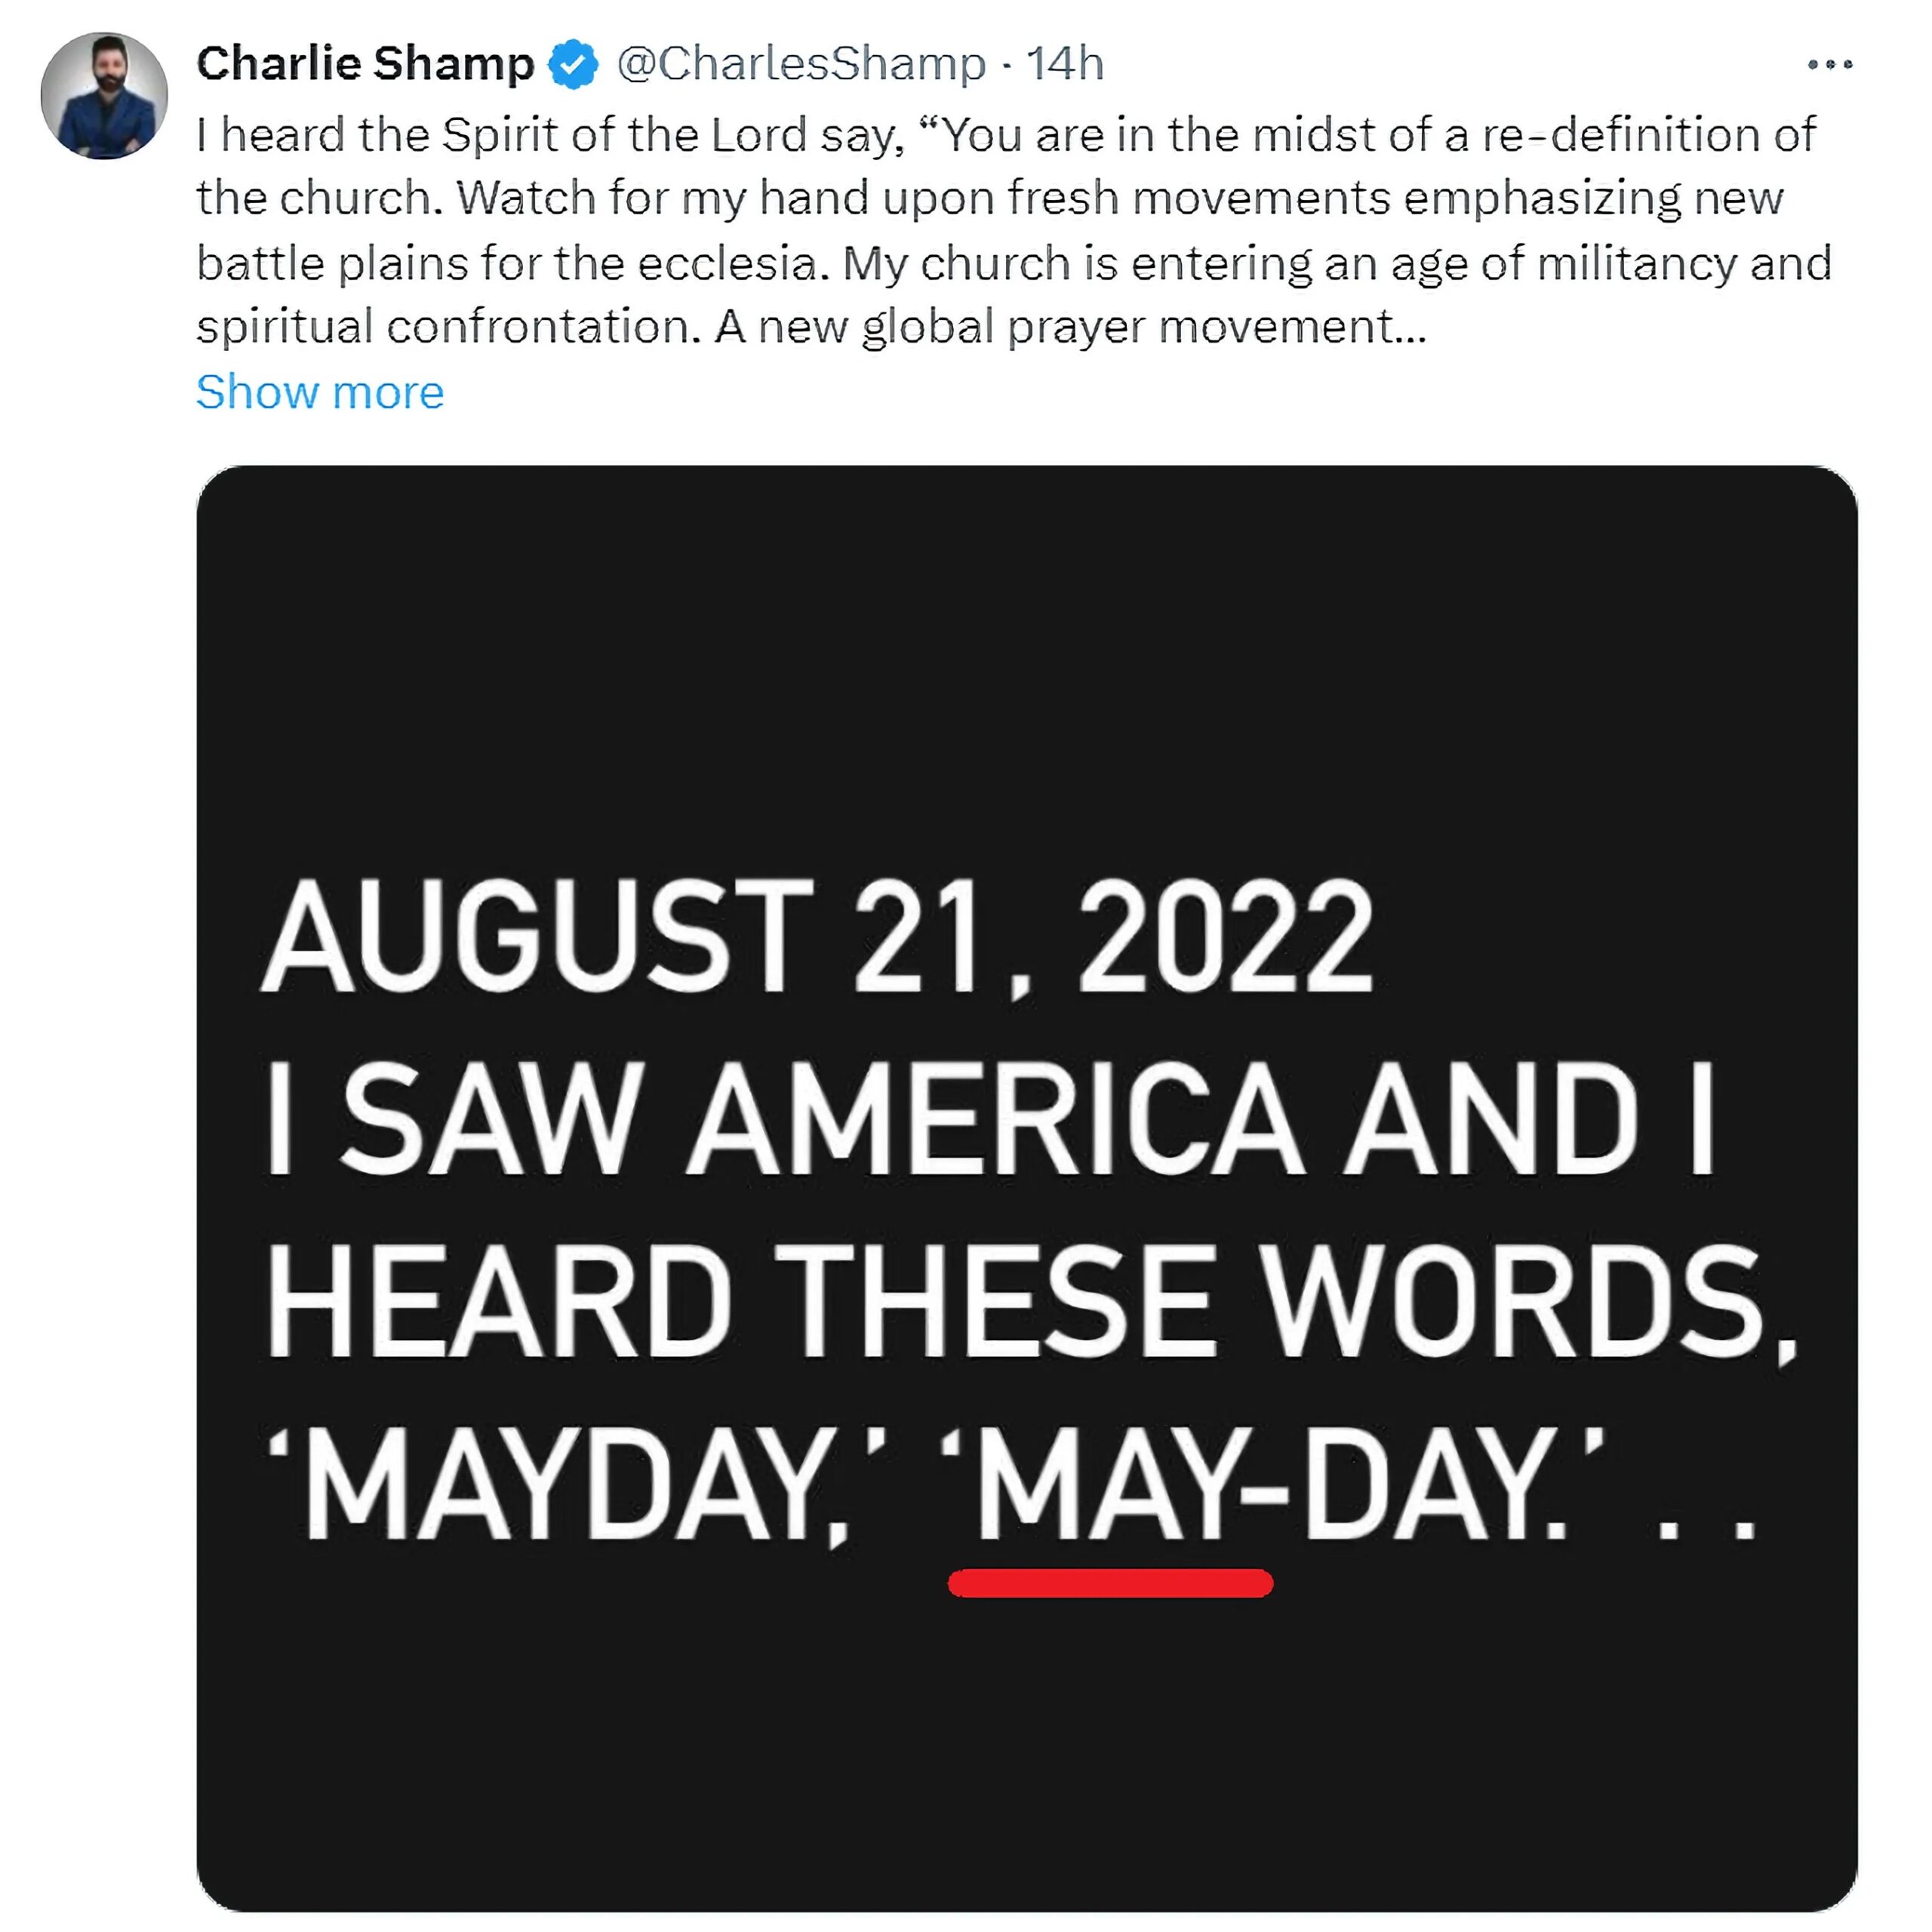
Task: Click the truncation ellipsis after "prayer movement"
Action: click(1411, 329)
